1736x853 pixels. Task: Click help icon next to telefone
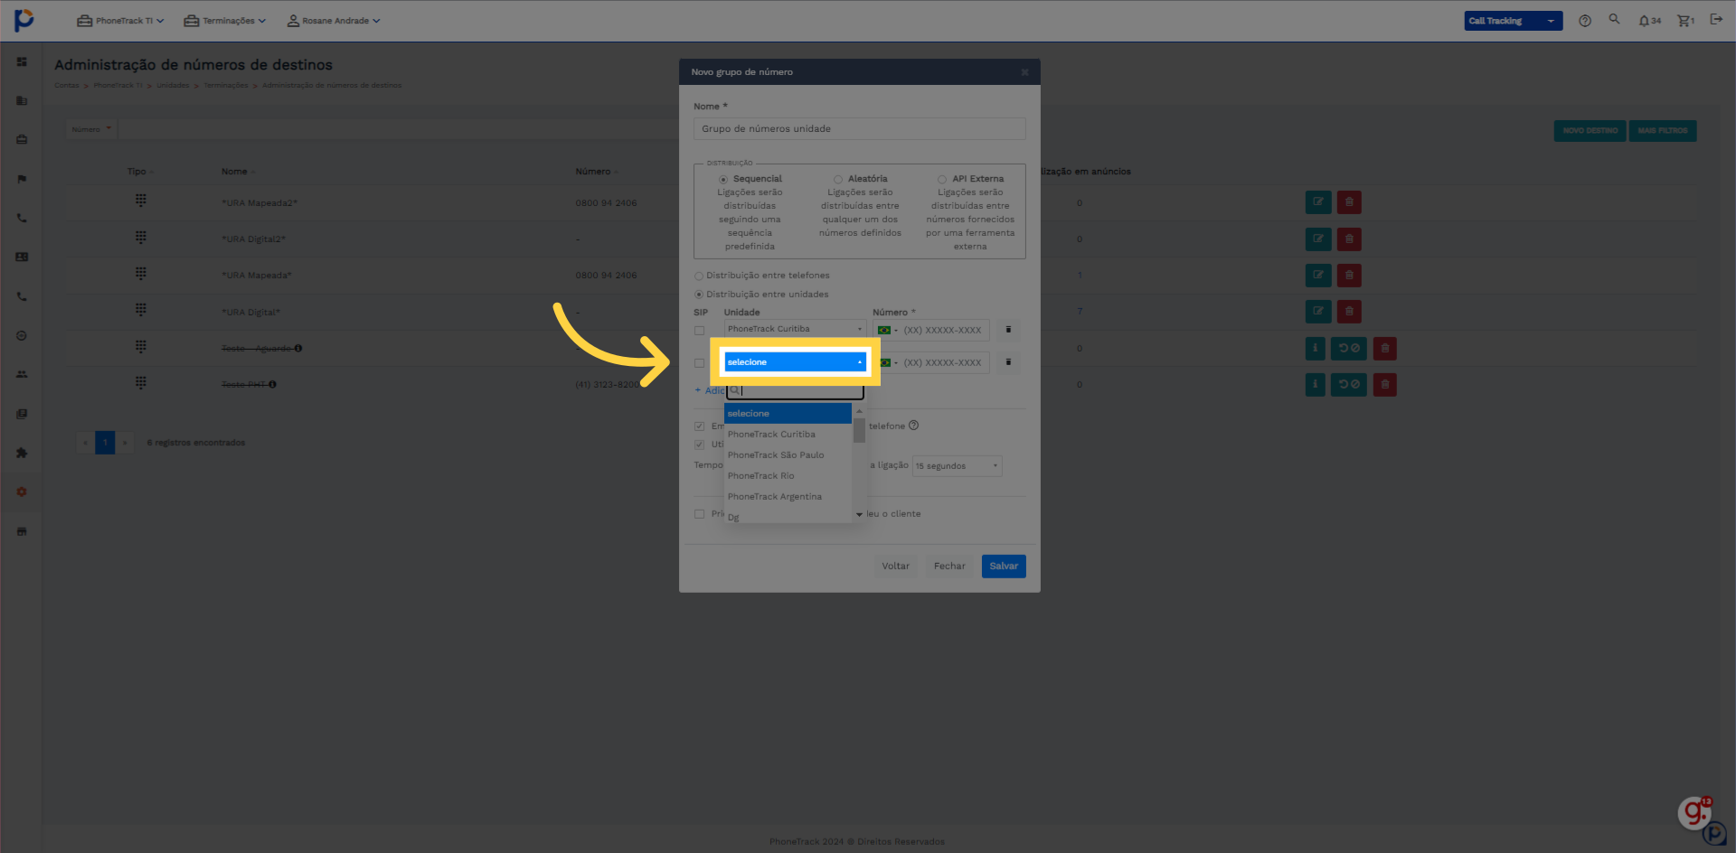pos(913,426)
